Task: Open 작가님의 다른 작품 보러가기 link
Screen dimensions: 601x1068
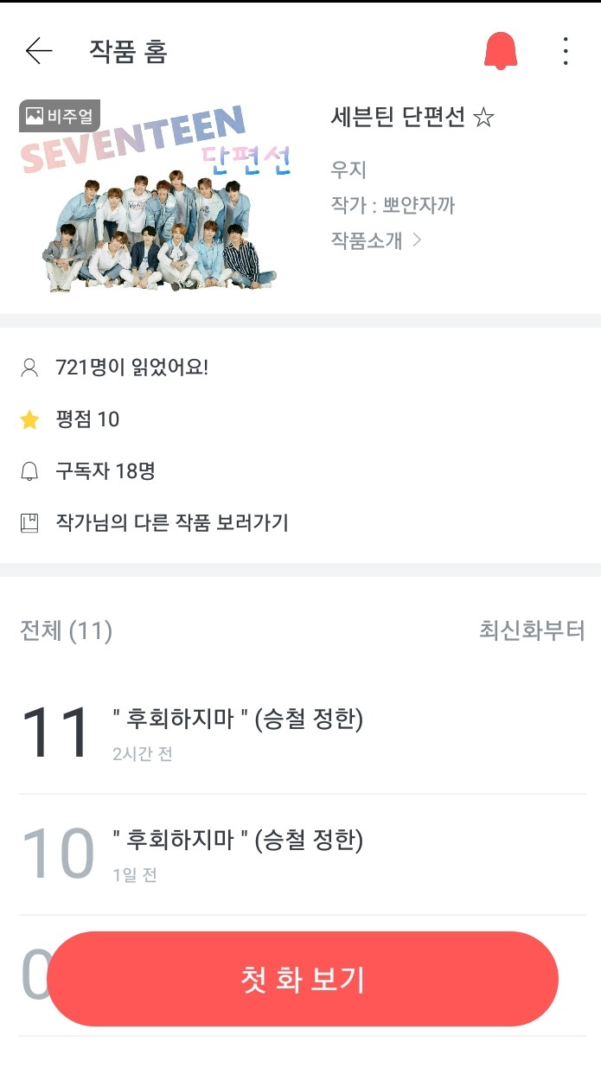Action: [172, 523]
